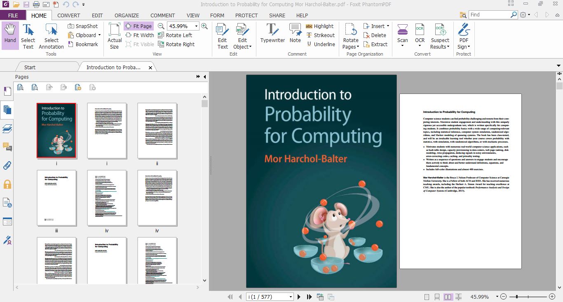Select the Hand tool
This screenshot has width=563, height=302.
[x=10, y=36]
